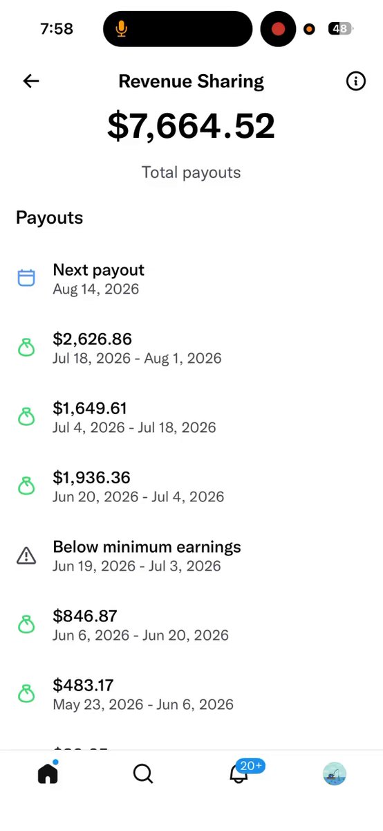Tap the $7,664.52 total payouts amount

point(192,126)
